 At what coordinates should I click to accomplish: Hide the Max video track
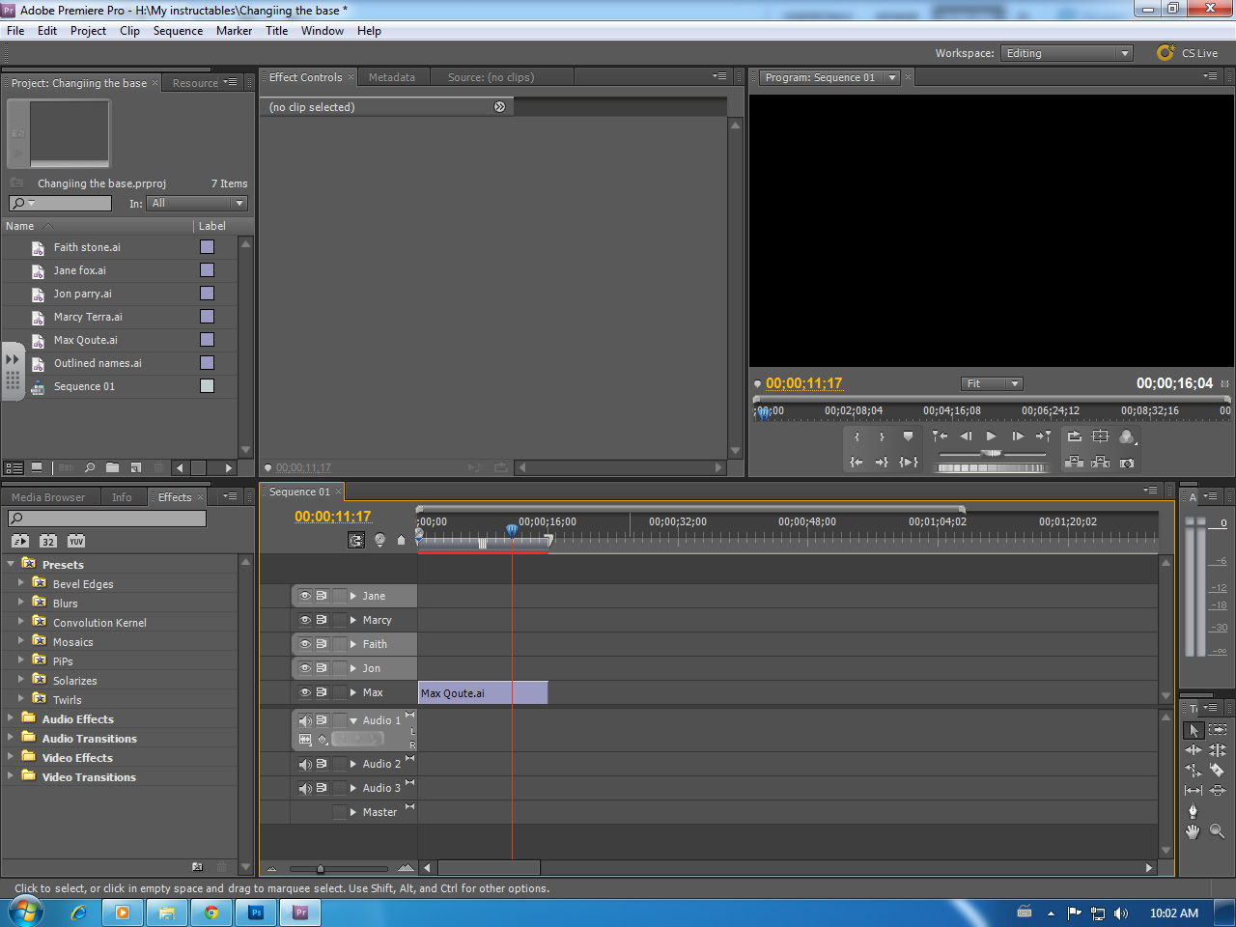click(x=305, y=692)
